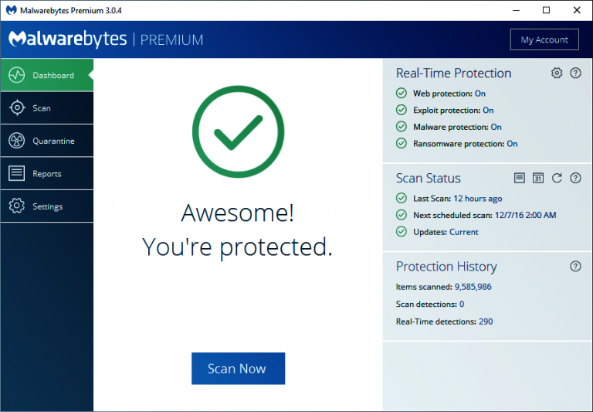The image size is (593, 412).
Task: Click Next scheduled scan check icon
Action: [402, 215]
